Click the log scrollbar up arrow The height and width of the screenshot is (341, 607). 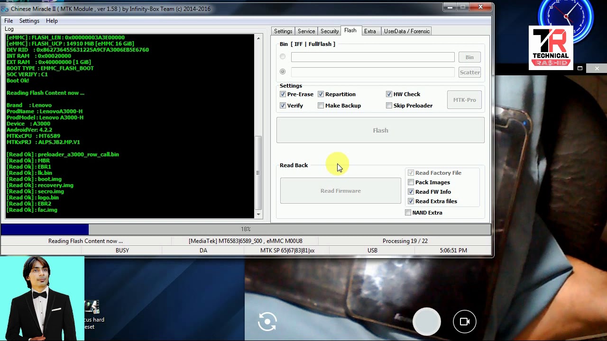point(258,38)
